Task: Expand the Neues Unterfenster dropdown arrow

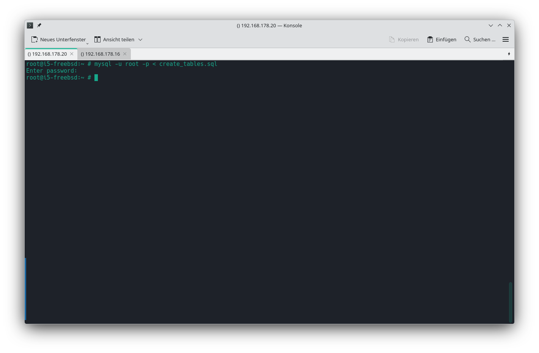Action: point(87,43)
